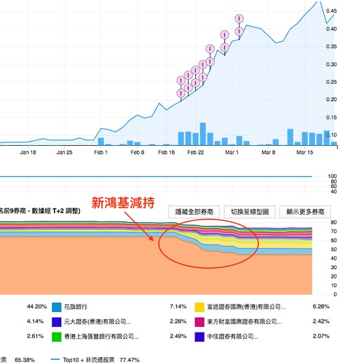This screenshot has width=342, height=364.
Task: Switch chart with 切換至線型圖 button
Action: 250,211
